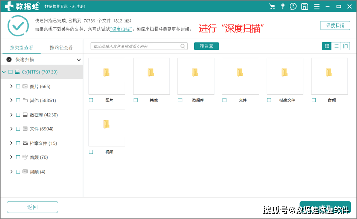
Task: Open the 音频 folder thumbnail
Action: tap(329, 76)
